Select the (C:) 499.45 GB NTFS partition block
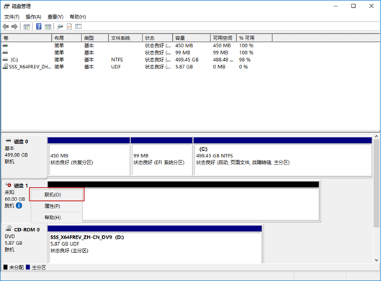The width and height of the screenshot is (381, 281). pos(282,157)
